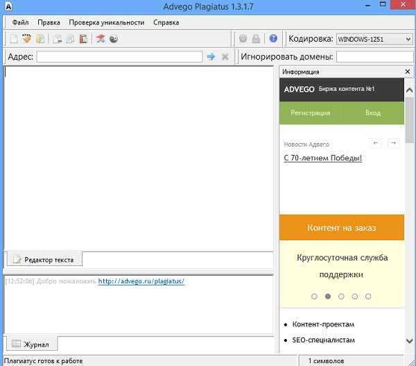
Task: Open help via blue question icon
Action: tap(273, 38)
